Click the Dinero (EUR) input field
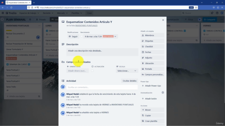 77,71
